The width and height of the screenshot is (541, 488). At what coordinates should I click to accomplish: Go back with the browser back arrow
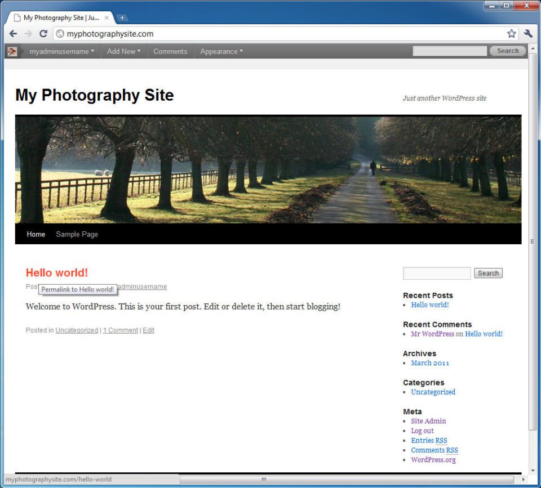pos(13,34)
